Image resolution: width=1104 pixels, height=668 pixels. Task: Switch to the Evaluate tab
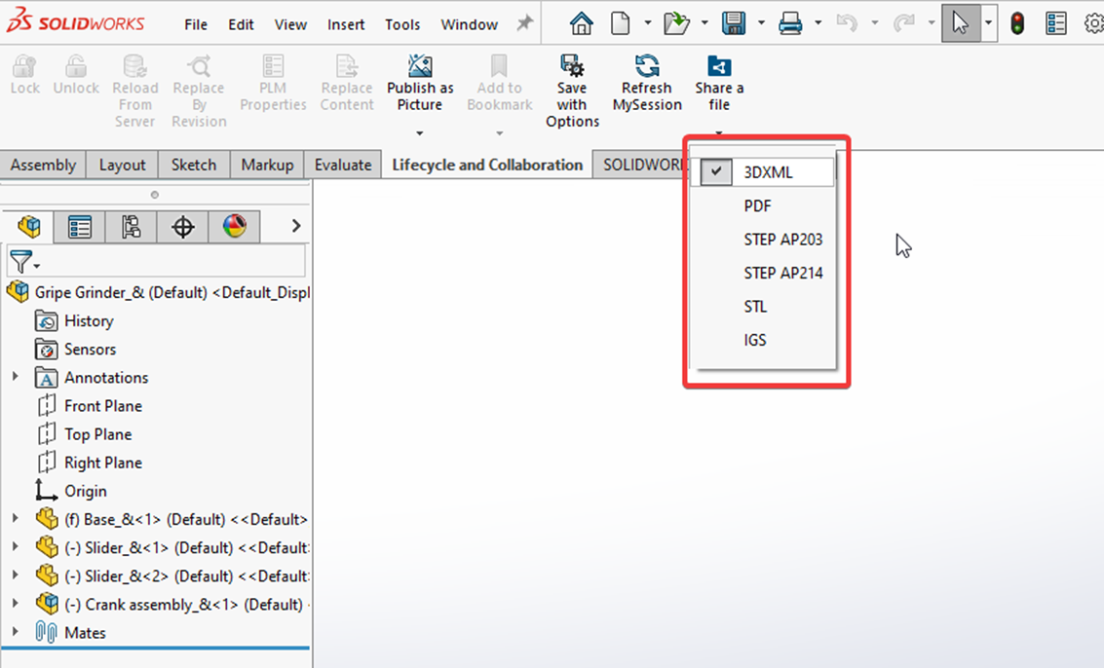point(342,165)
